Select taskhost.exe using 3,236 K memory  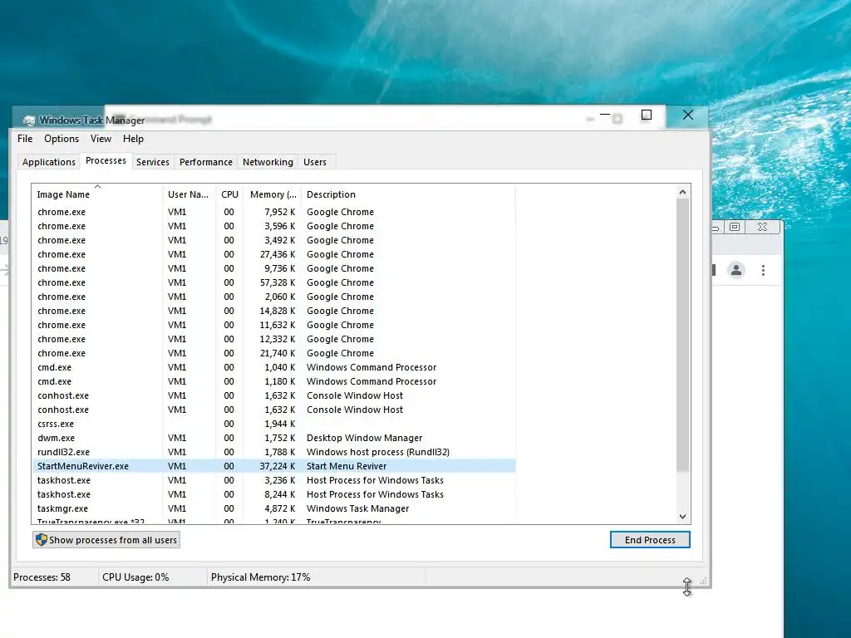(273, 480)
